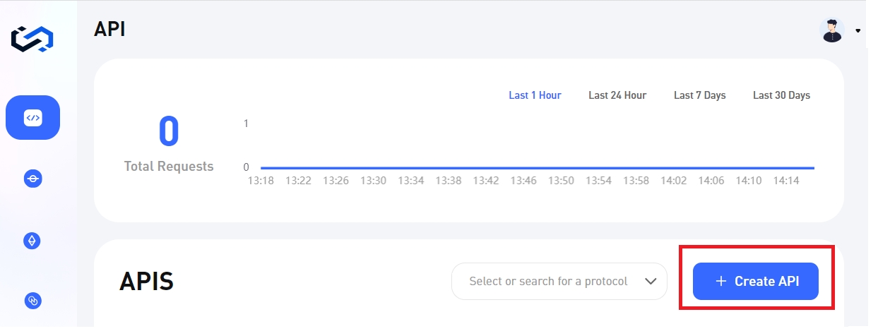Image resolution: width=878 pixels, height=336 pixels.
Task: Click the plus icon in Create API
Action: [720, 281]
